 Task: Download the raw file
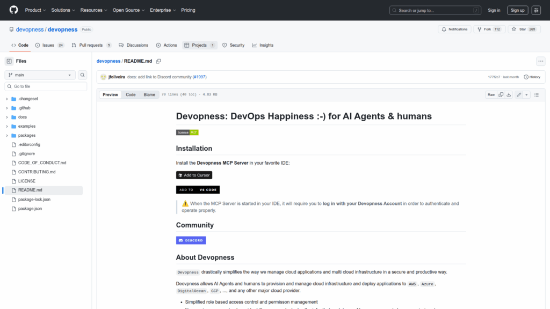tap(509, 94)
